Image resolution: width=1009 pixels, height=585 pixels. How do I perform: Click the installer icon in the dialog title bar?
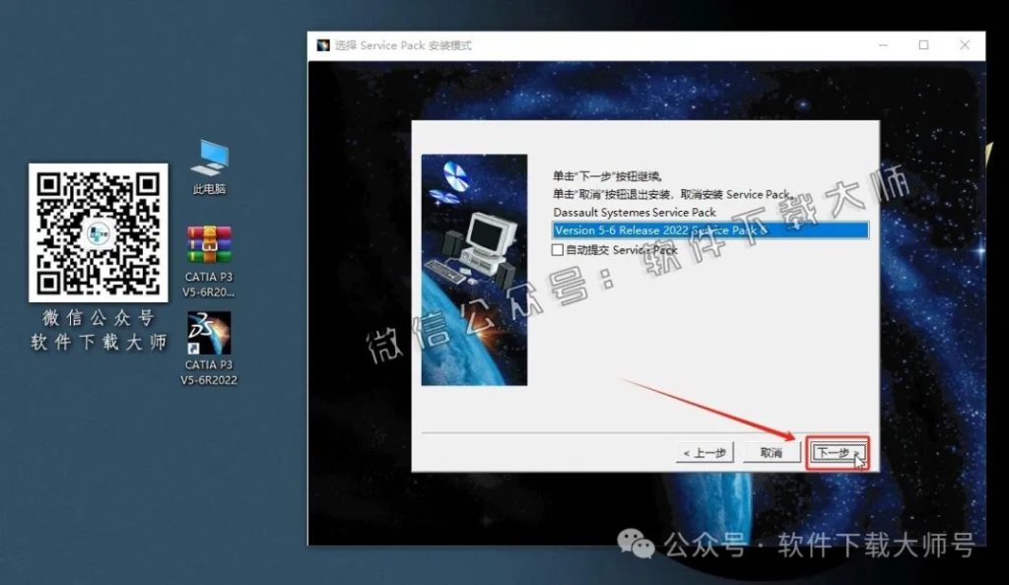[322, 45]
